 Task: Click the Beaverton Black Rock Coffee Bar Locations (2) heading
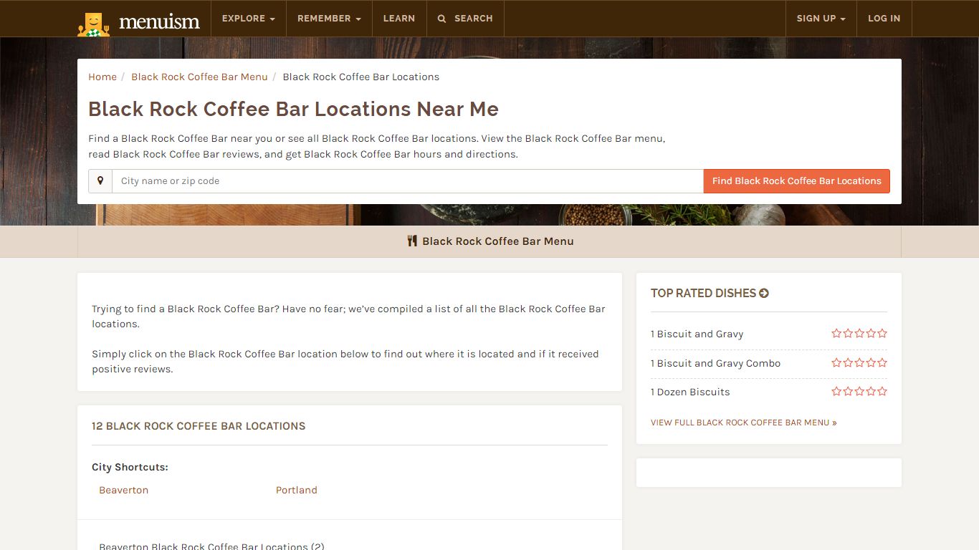212,546
